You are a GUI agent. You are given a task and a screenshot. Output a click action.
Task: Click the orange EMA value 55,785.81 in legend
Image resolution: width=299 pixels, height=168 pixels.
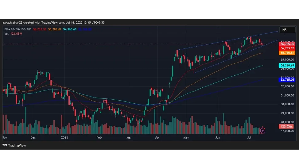(x=55, y=29)
